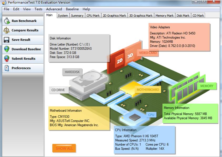Switch to the Disk Mark tab
This screenshot has width=222, height=157.
183,16
